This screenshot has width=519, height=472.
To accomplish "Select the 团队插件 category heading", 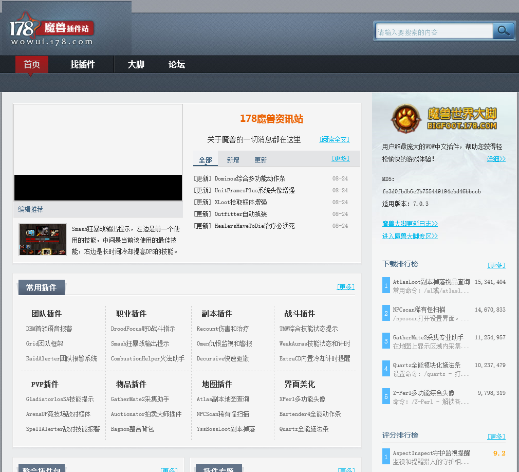I will coord(46,314).
